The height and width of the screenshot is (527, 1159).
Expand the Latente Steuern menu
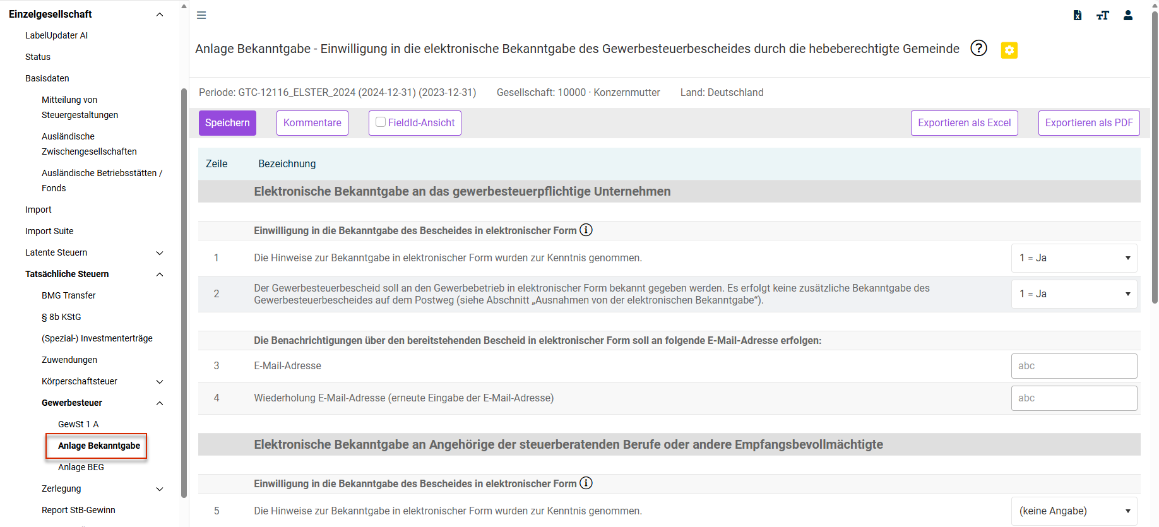pos(160,253)
